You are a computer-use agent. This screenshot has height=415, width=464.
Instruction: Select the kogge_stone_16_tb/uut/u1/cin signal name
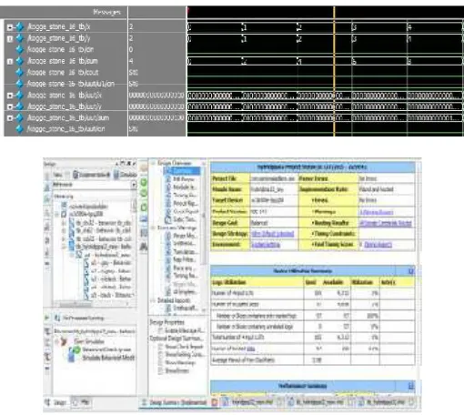pos(71,84)
